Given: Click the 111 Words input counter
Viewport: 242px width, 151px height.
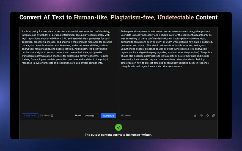Looking at the screenshot, I should pos(45,116).
